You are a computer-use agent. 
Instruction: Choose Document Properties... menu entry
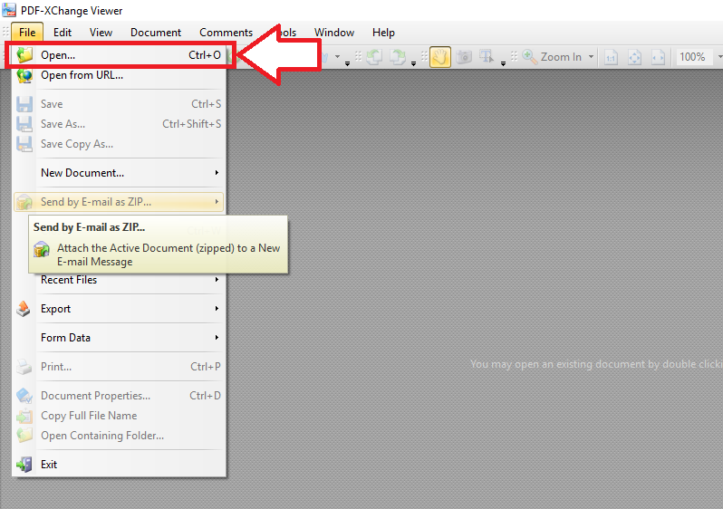[x=119, y=396]
